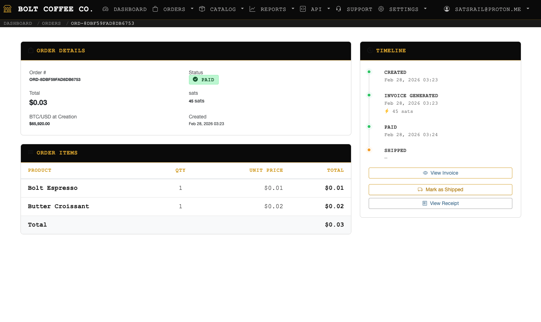Click the green checkmark in the PAID badge

195,80
